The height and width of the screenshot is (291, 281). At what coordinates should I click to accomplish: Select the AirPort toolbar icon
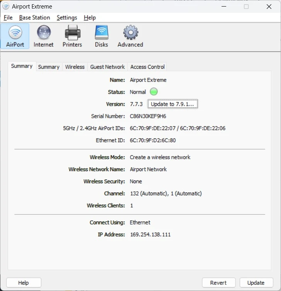(x=15, y=36)
